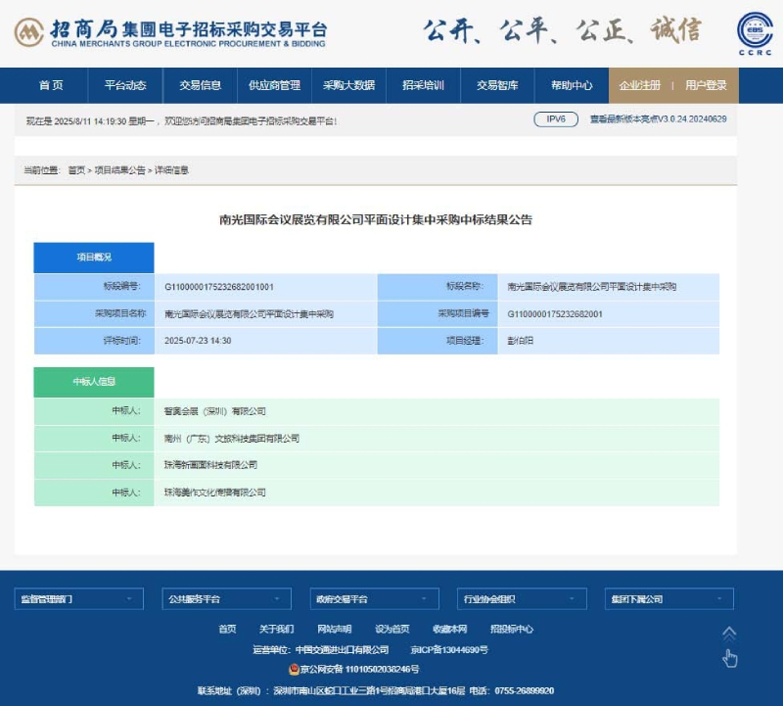Open the 帮助中心 navigation item

click(572, 85)
